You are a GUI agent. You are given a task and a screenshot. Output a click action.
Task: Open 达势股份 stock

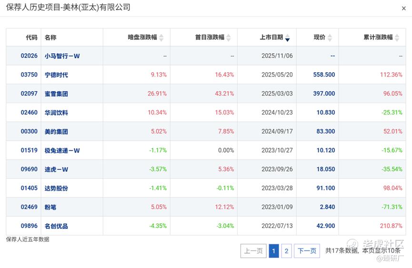pyautogui.click(x=56, y=188)
